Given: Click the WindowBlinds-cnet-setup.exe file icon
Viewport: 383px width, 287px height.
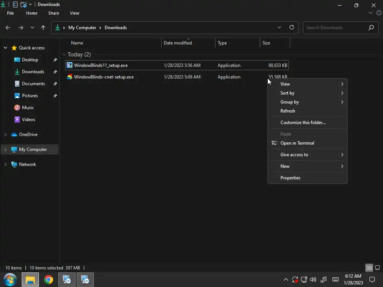Looking at the screenshot, I should (x=70, y=77).
